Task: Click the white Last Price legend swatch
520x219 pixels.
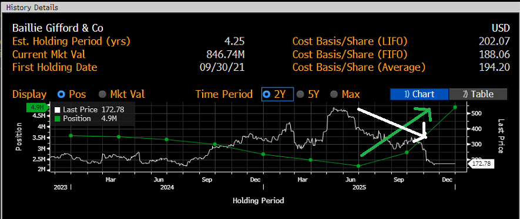Action: (58, 110)
